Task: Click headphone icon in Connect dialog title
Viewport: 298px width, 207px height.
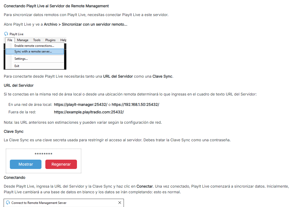Action: click(8, 203)
